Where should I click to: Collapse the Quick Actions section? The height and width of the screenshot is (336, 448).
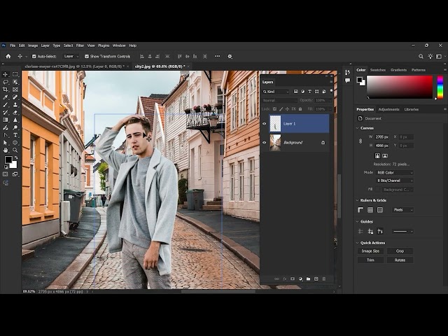click(x=358, y=243)
